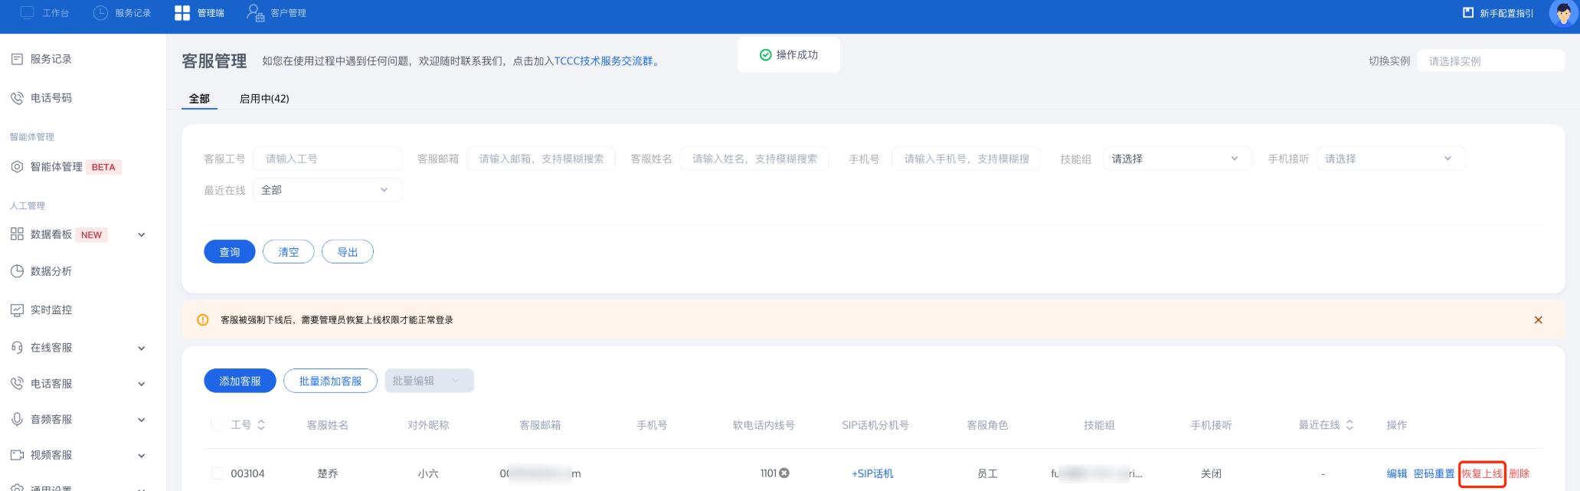Expand the 数据看板 sidebar submenu
1580x491 pixels.
[x=142, y=235]
